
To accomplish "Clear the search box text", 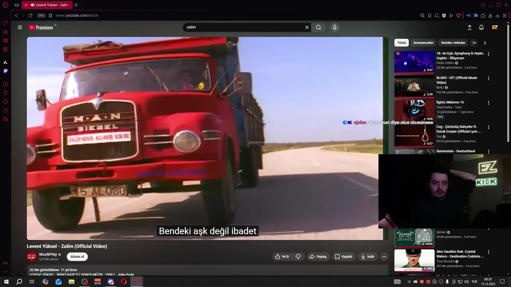I will pyautogui.click(x=307, y=28).
